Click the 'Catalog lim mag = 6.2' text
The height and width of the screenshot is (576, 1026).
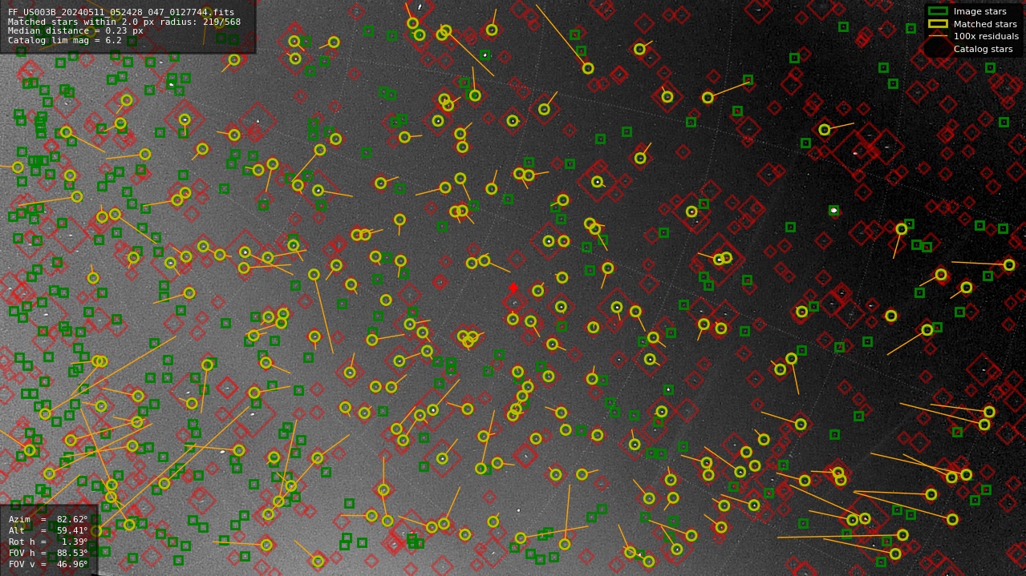point(65,41)
